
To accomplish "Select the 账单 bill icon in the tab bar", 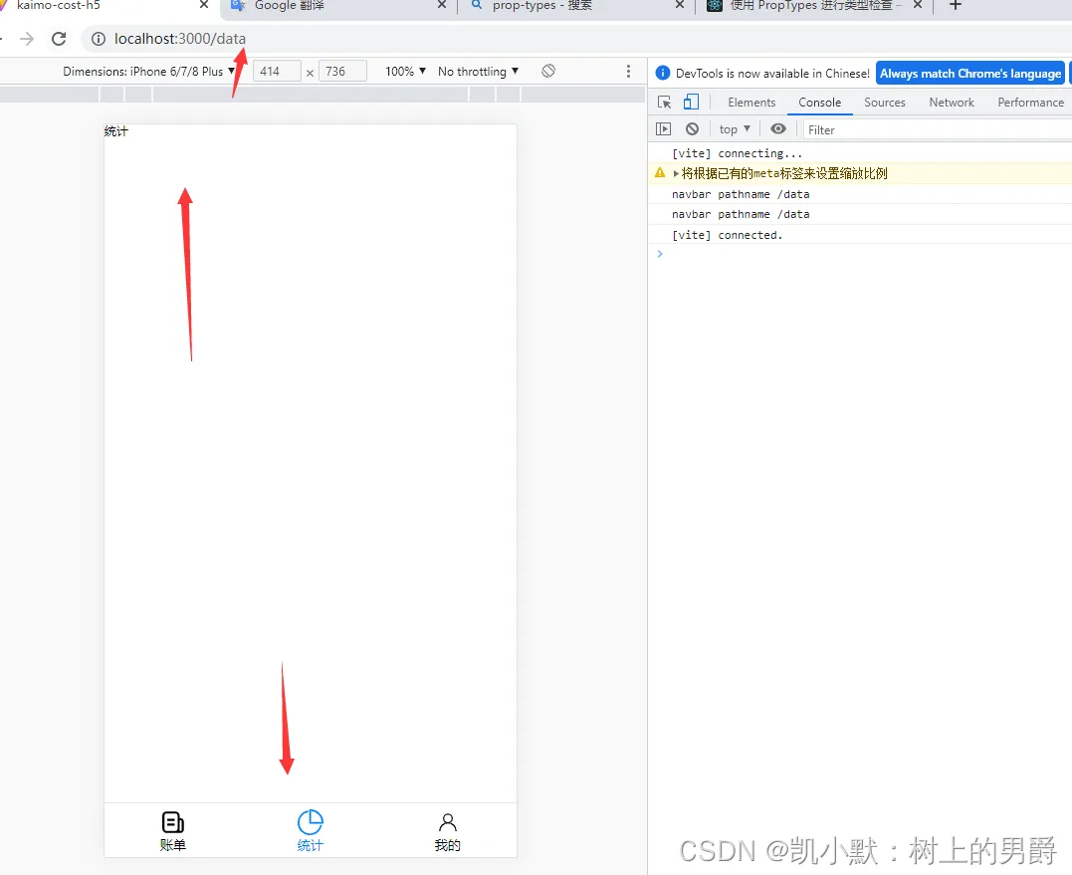I will click(173, 823).
